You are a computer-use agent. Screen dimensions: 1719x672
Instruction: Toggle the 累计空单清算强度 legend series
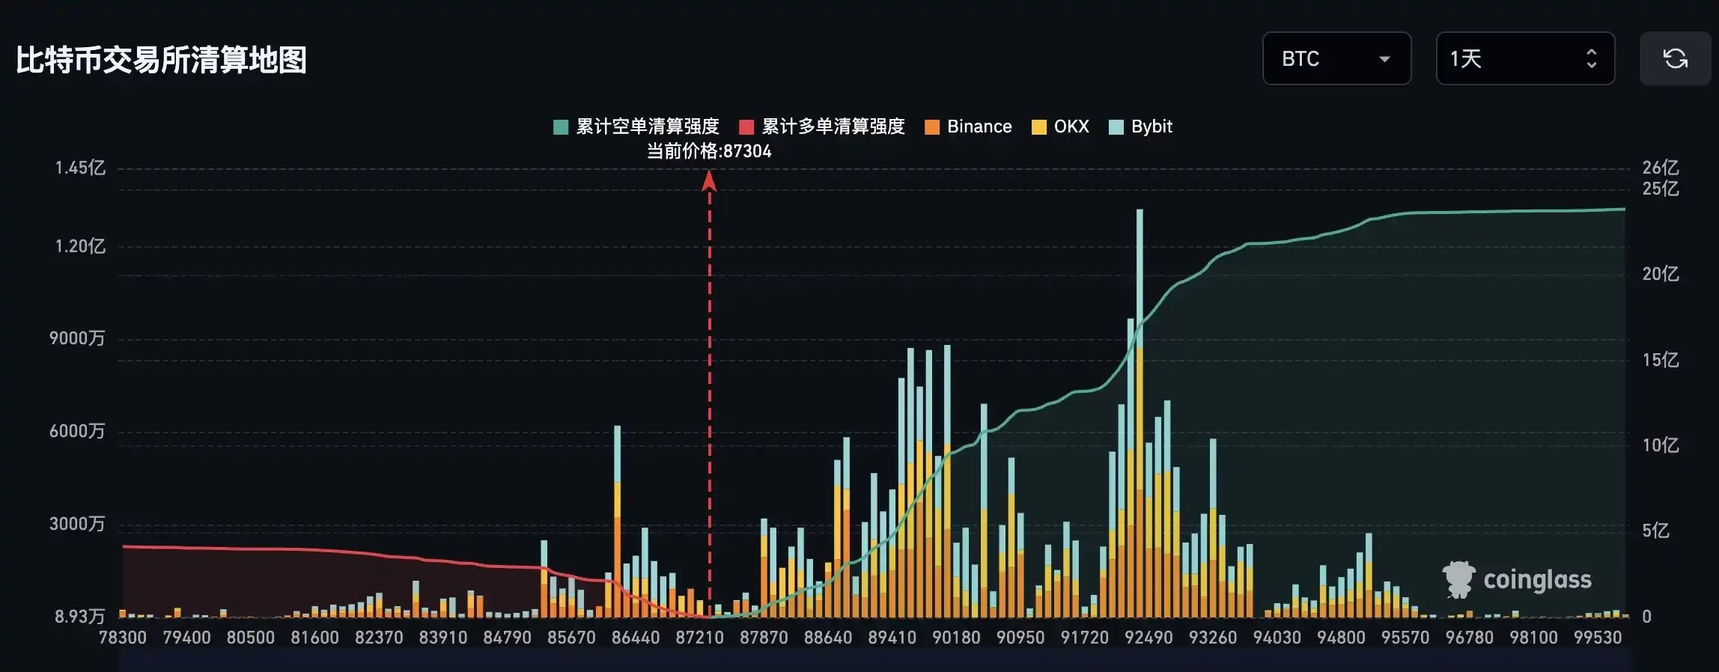tap(647, 126)
